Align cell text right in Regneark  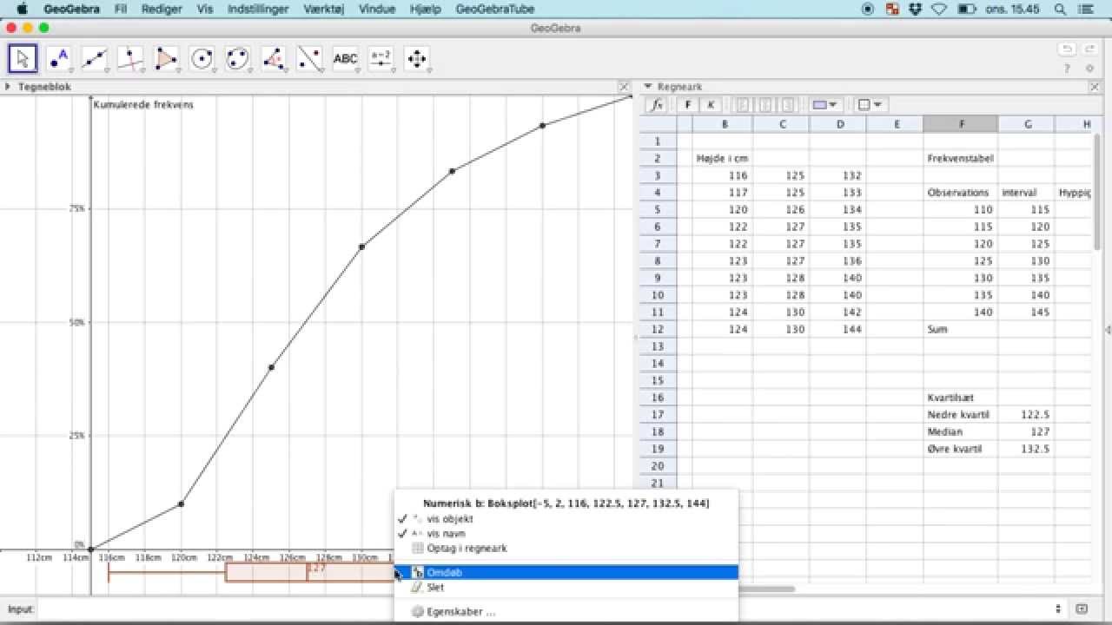tap(789, 105)
